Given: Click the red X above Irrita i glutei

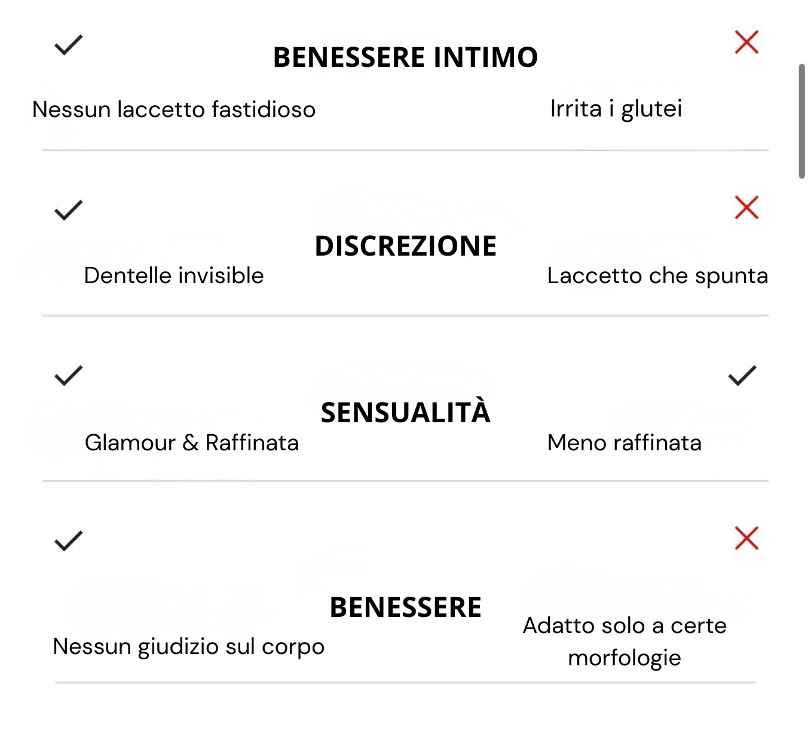Looking at the screenshot, I should point(746,42).
